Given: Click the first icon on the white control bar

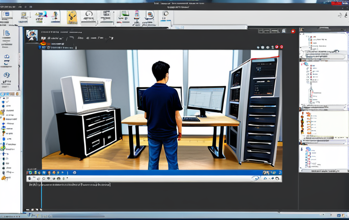Looking at the screenshot, I should (x=30, y=178).
